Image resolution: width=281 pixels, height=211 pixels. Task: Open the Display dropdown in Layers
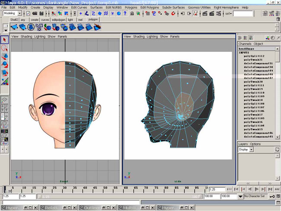tap(252, 150)
